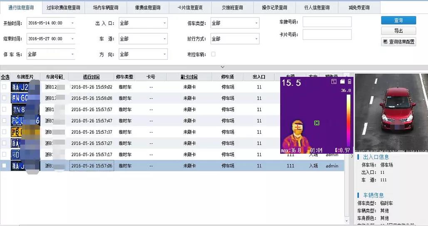This screenshot has width=428, height=226.
Task: Tick the 布控车辆 checkbox
Action: click(214, 54)
